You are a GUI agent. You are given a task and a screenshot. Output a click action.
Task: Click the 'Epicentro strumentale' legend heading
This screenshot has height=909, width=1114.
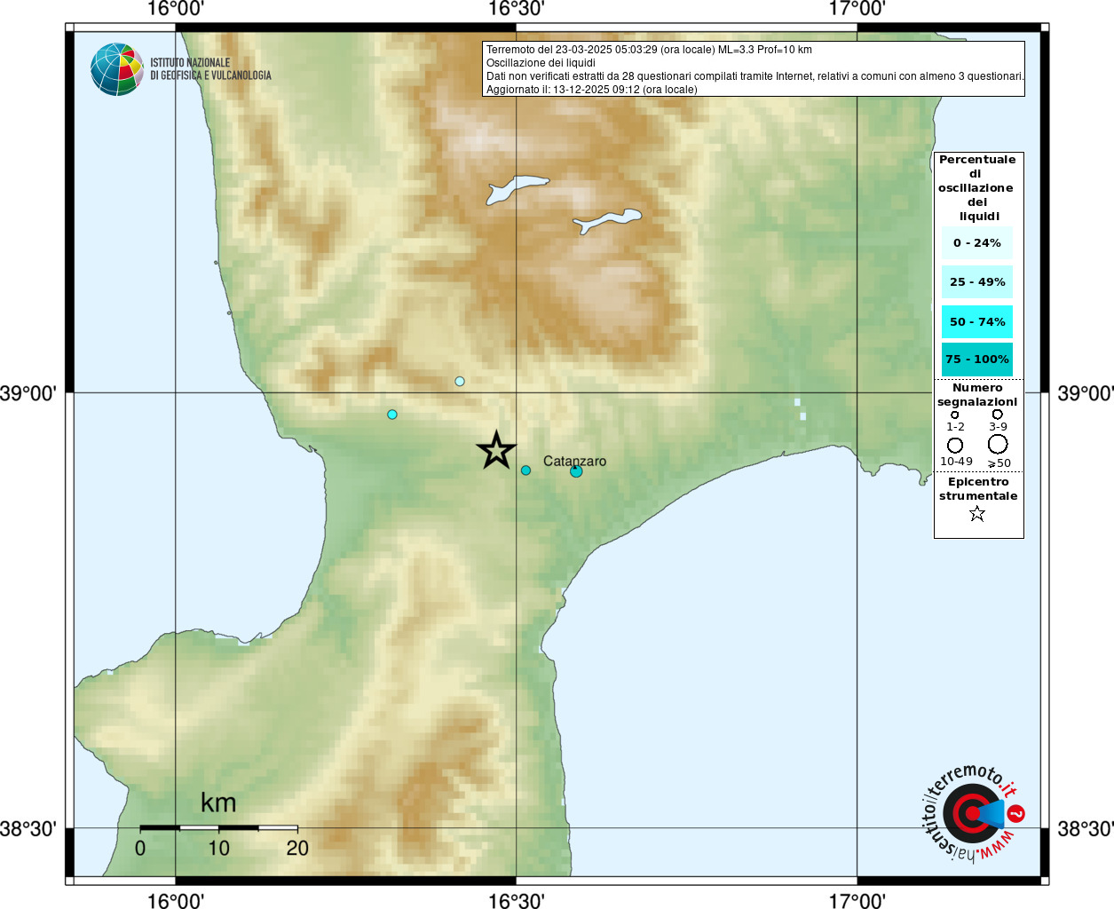(x=978, y=489)
